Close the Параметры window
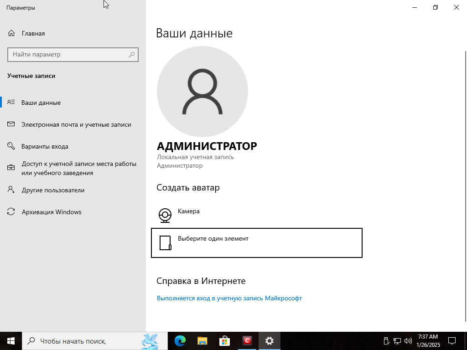 point(456,7)
